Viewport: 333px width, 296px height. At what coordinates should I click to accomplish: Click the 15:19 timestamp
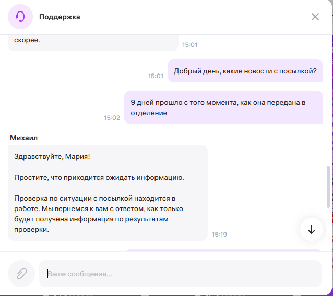pyautogui.click(x=219, y=235)
